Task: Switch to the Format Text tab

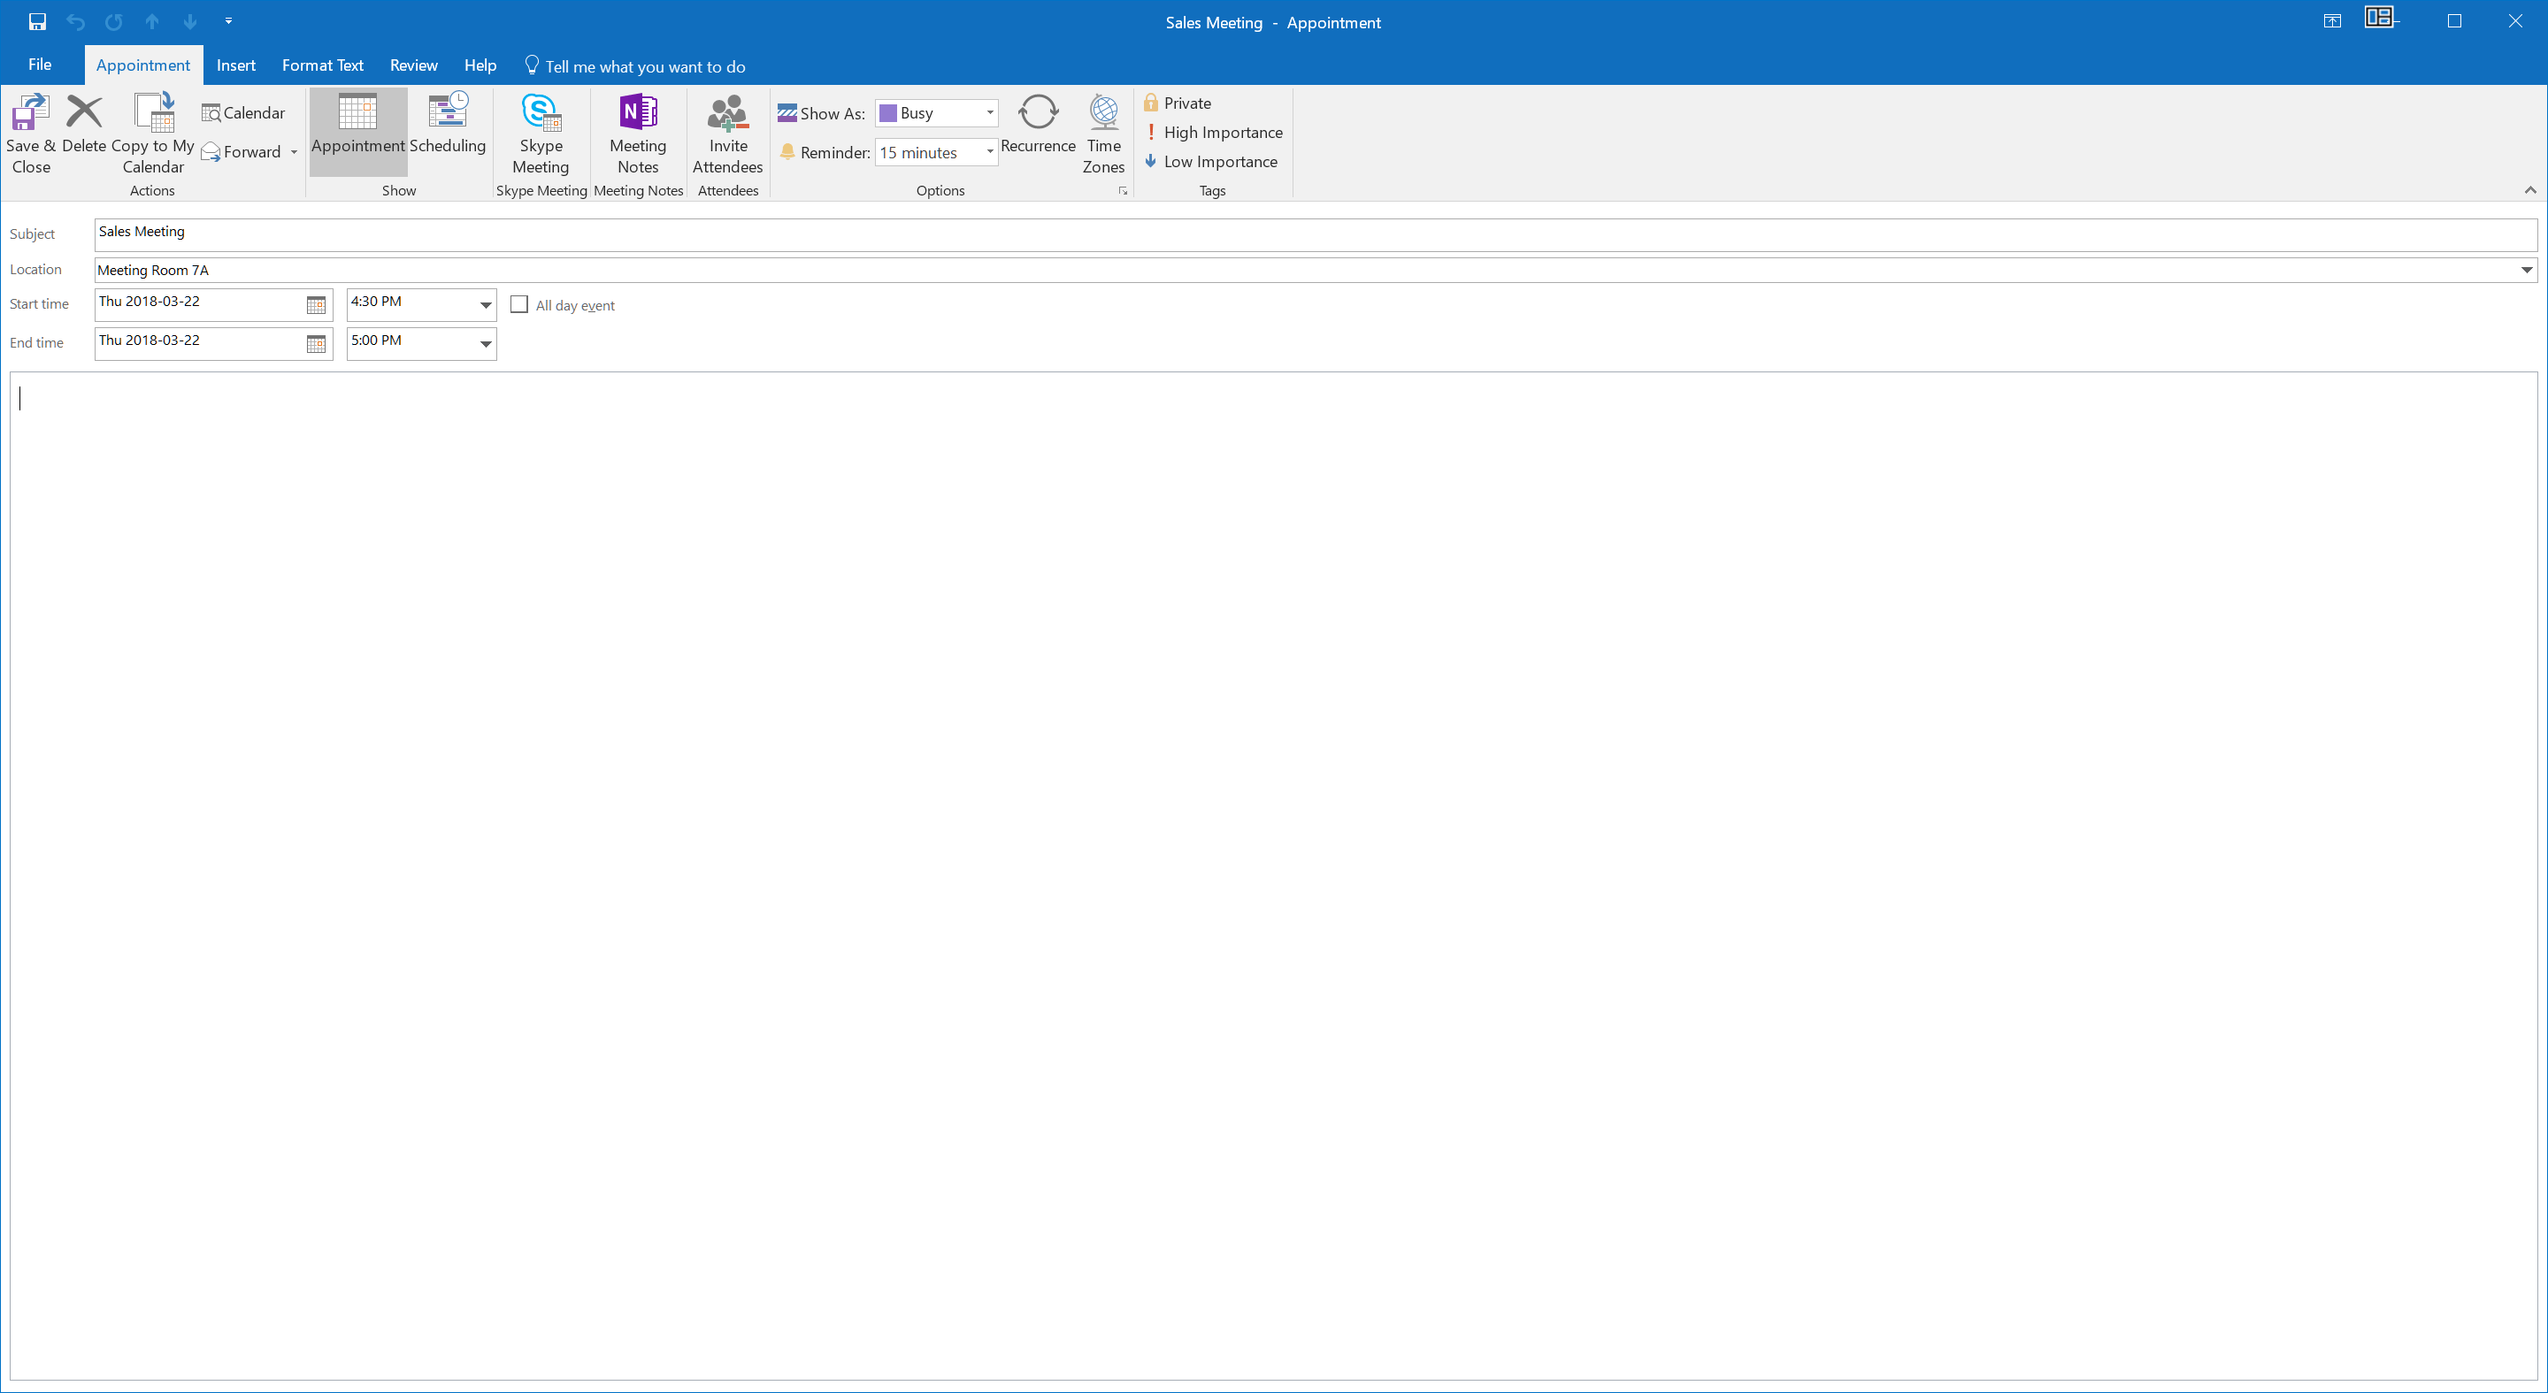Action: click(322, 65)
